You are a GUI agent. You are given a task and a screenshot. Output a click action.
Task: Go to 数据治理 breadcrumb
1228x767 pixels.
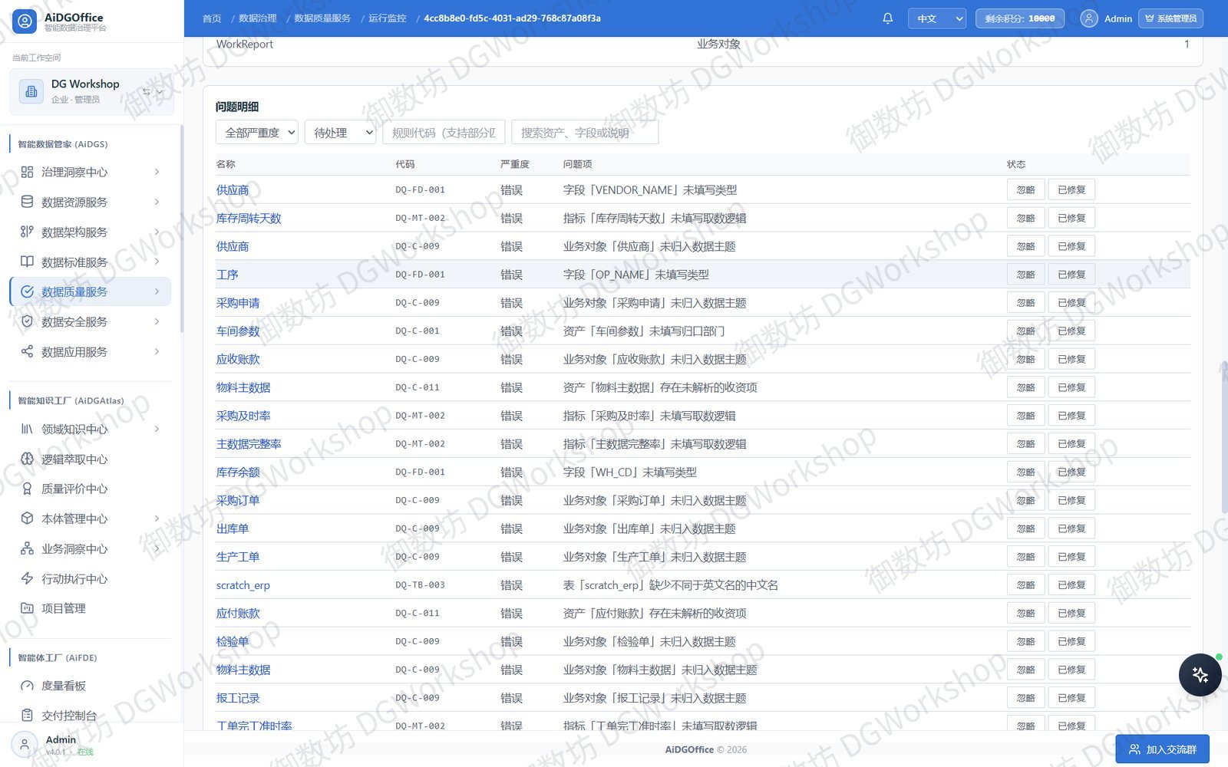click(x=258, y=18)
